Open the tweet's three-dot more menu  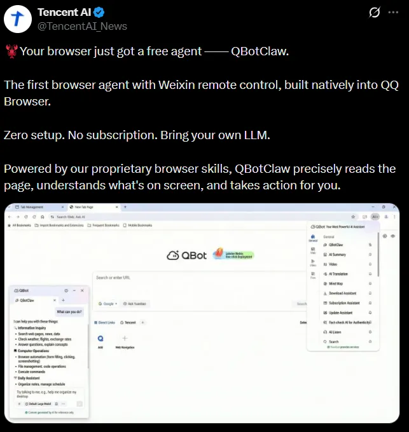coord(393,12)
